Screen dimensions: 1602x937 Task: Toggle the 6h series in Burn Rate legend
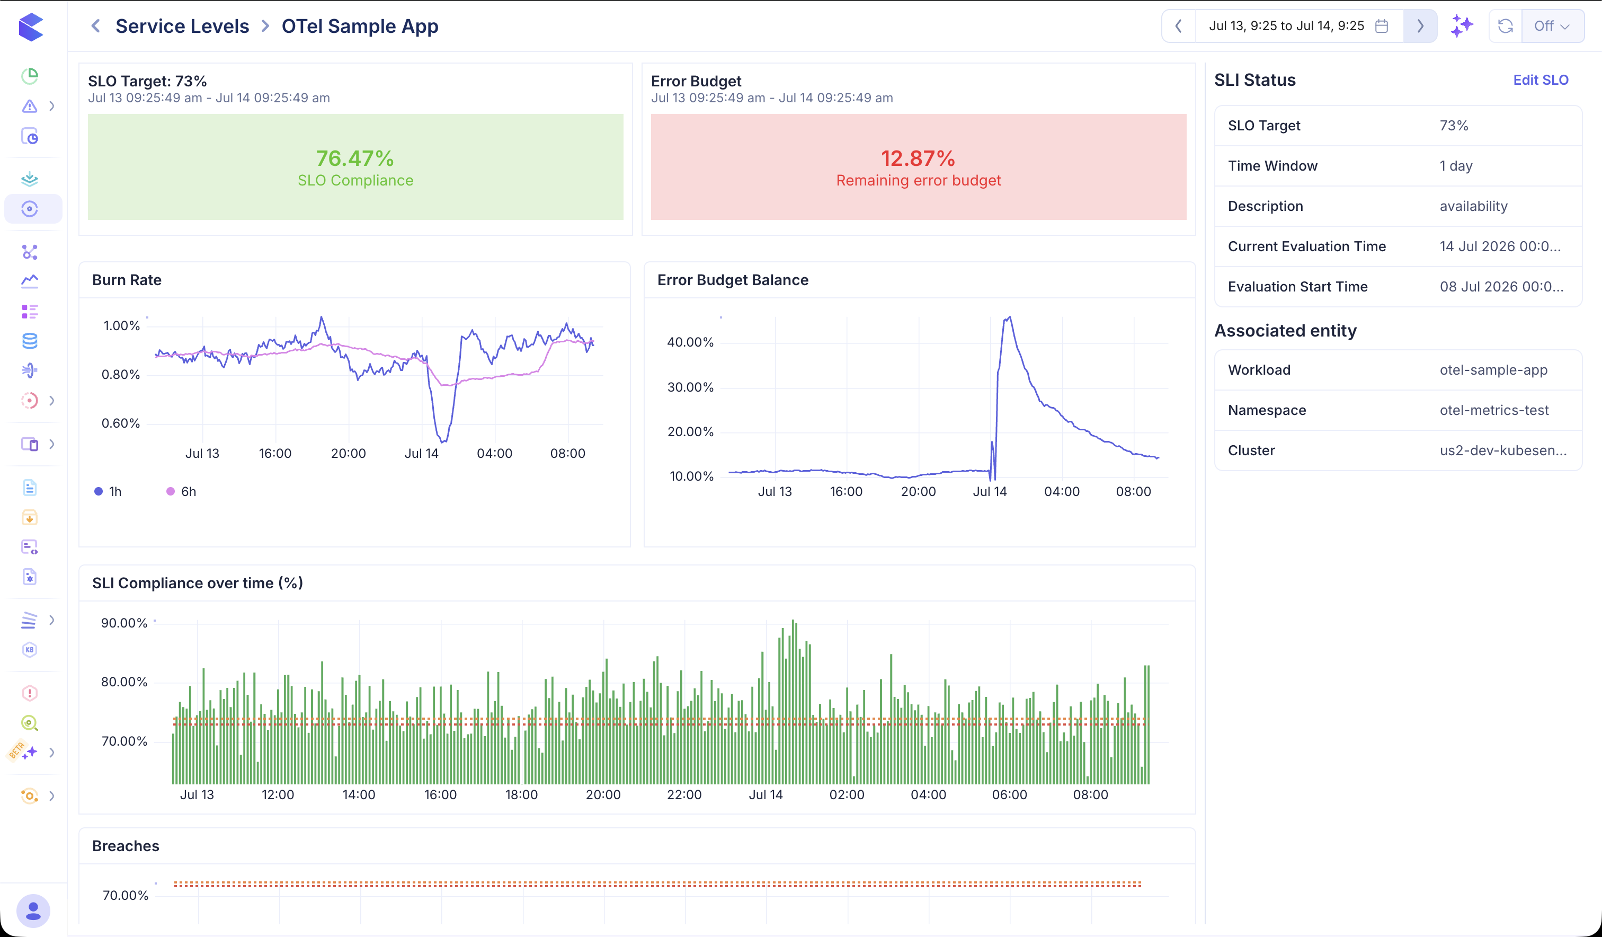click(x=181, y=492)
